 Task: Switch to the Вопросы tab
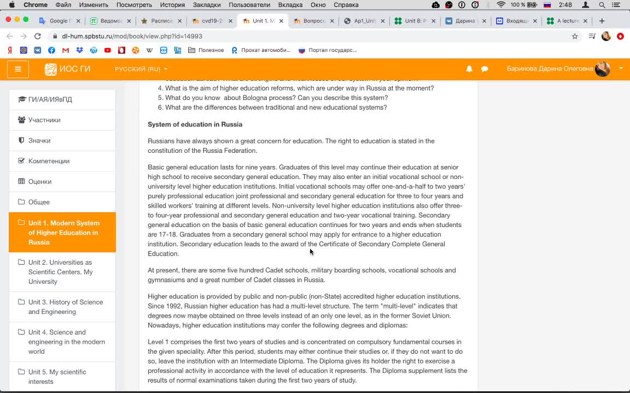[313, 21]
